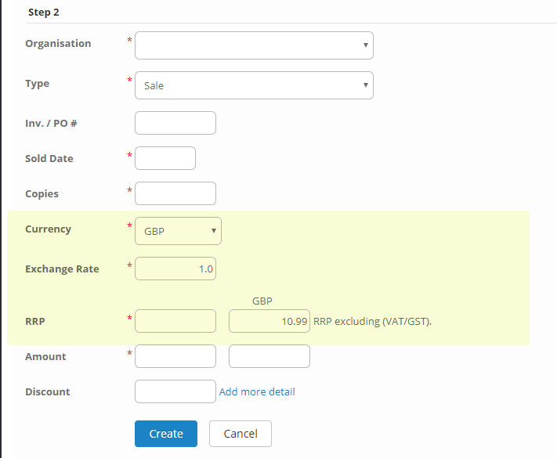Click the empty first RRP input field
The height and width of the screenshot is (458, 557).
click(x=175, y=321)
